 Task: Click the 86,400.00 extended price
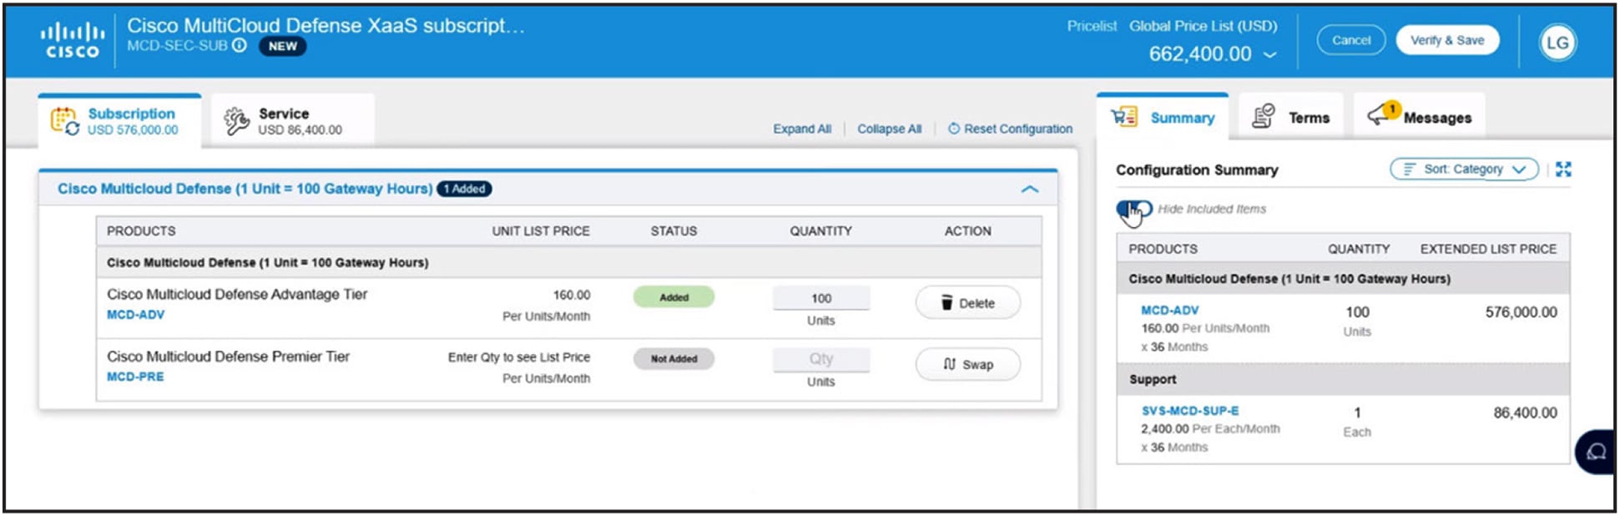1525,412
